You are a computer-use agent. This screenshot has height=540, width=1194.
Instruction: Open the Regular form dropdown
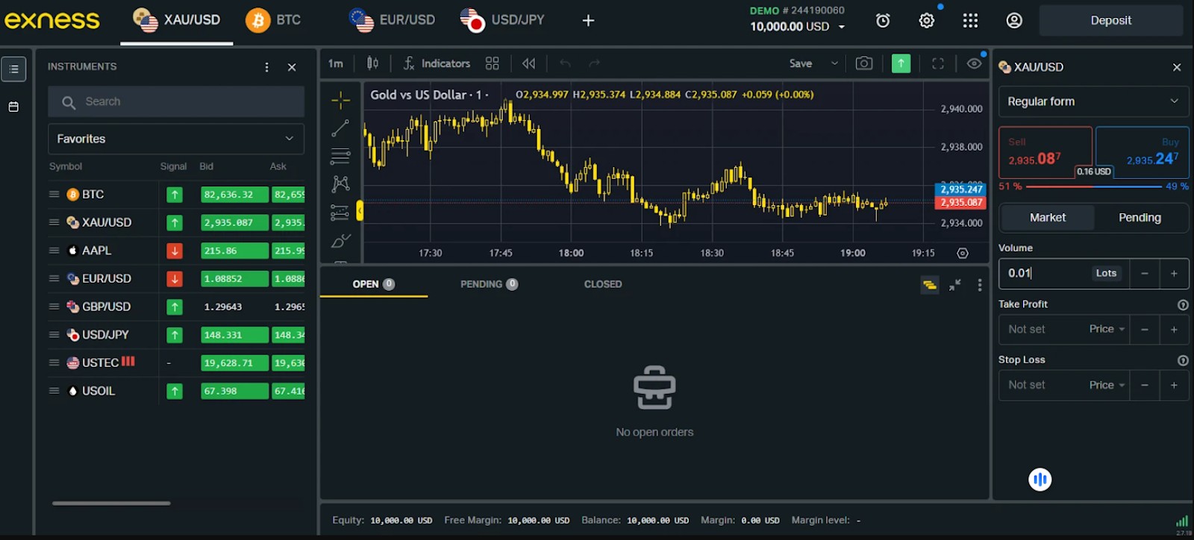(1093, 101)
